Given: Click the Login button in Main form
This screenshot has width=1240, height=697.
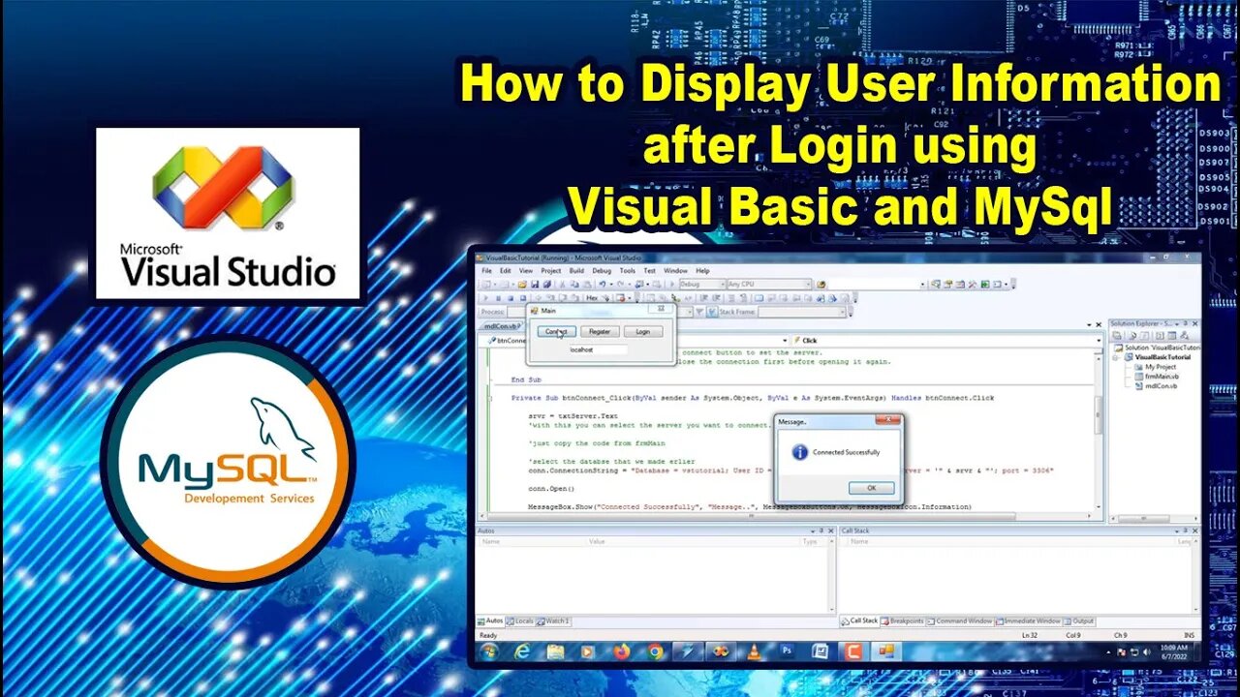Looking at the screenshot, I should [x=643, y=331].
